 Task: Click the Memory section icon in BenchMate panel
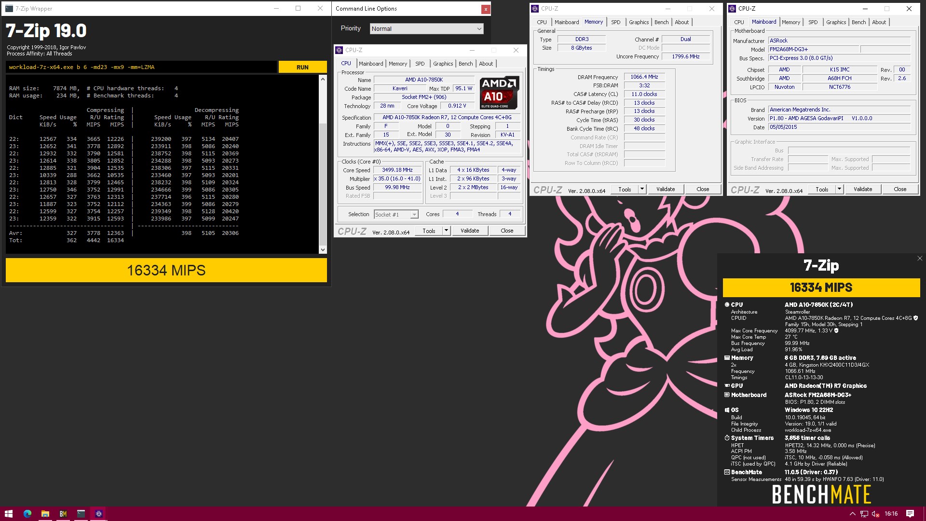point(727,358)
